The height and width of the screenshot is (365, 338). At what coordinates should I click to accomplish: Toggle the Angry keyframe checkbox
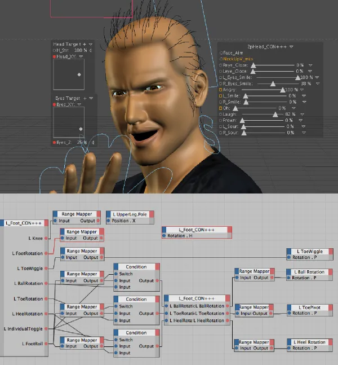point(221,90)
